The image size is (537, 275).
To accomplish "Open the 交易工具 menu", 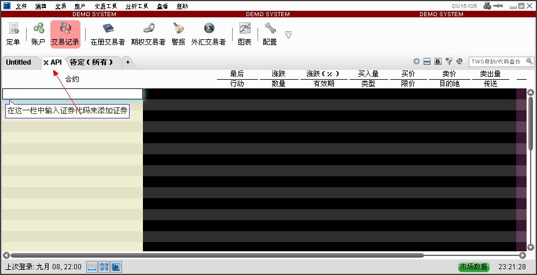I will click(106, 6).
